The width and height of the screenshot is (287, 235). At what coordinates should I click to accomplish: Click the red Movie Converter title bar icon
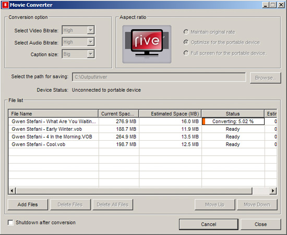[x=5, y=5]
